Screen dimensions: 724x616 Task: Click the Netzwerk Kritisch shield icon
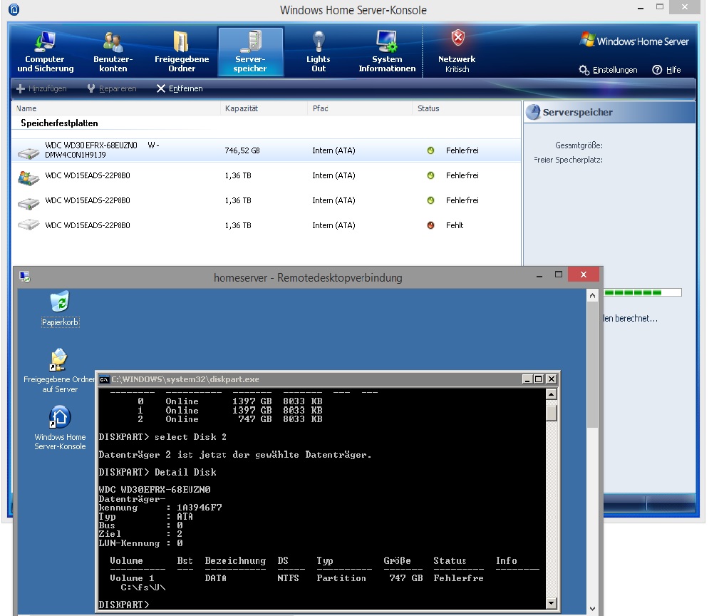click(457, 38)
